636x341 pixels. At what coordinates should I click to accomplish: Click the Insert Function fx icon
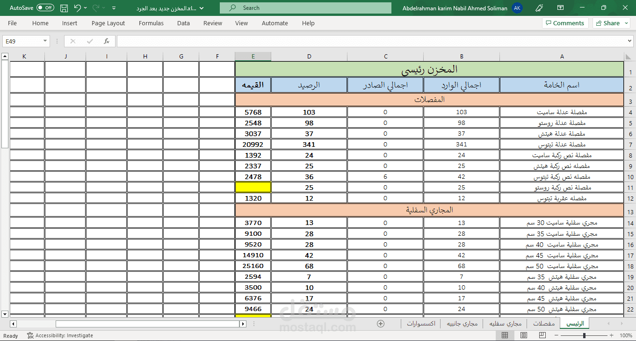pos(107,41)
